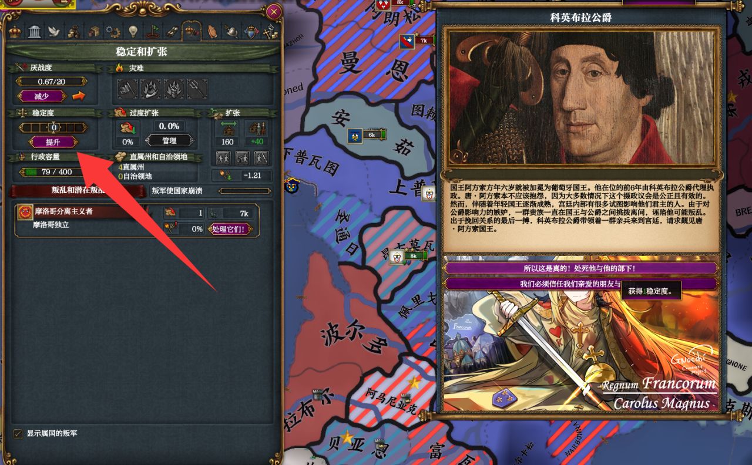Open the Religion tab with praying hands icon
The image size is (752, 465).
[x=212, y=31]
